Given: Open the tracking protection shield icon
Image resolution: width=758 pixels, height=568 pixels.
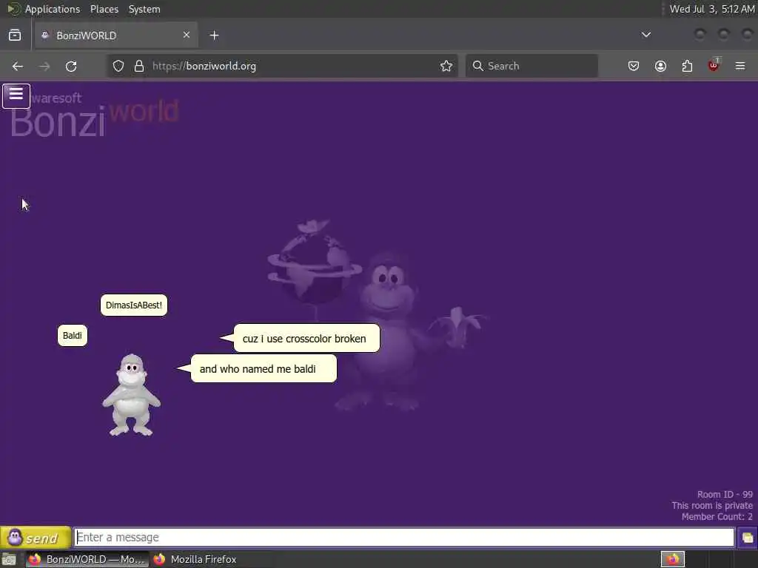Looking at the screenshot, I should 118,66.
